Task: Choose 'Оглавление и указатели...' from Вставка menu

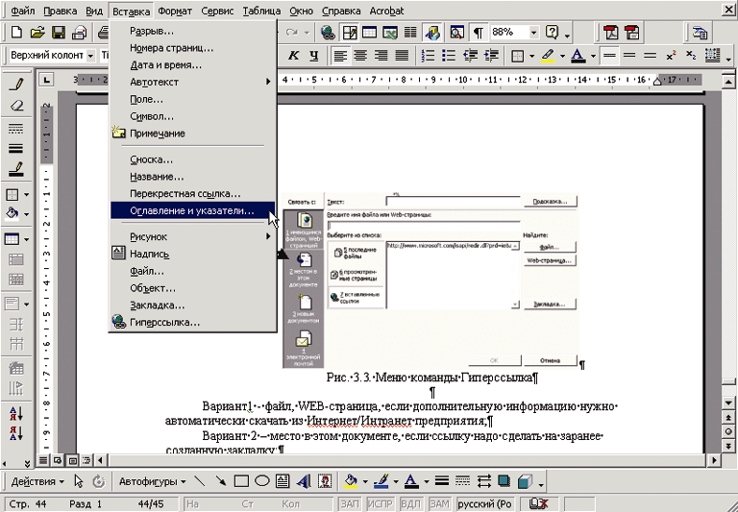Action: (192, 210)
